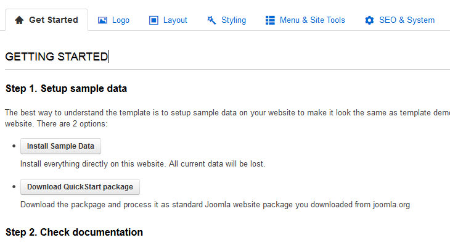Select the Menu & Site Tools tab
This screenshot has height=248, width=450.
click(312, 20)
